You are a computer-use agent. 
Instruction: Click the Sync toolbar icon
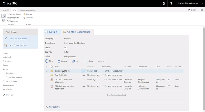coord(76,61)
